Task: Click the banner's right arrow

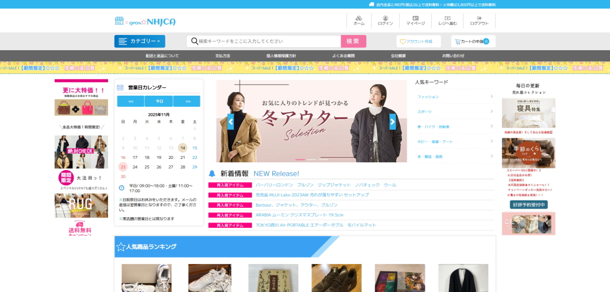Action: [393, 121]
